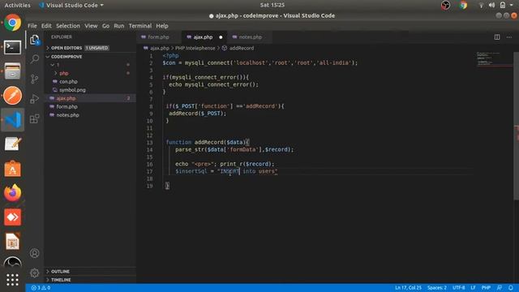Open the red remote desktop dock app

[x=13, y=217]
